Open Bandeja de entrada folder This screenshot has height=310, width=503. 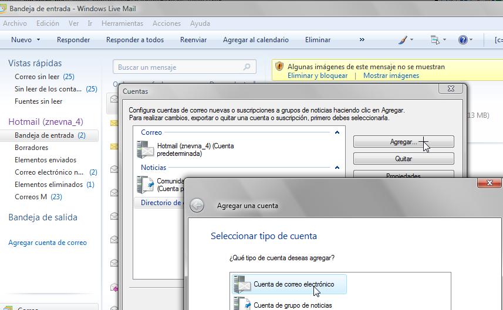tap(49, 135)
